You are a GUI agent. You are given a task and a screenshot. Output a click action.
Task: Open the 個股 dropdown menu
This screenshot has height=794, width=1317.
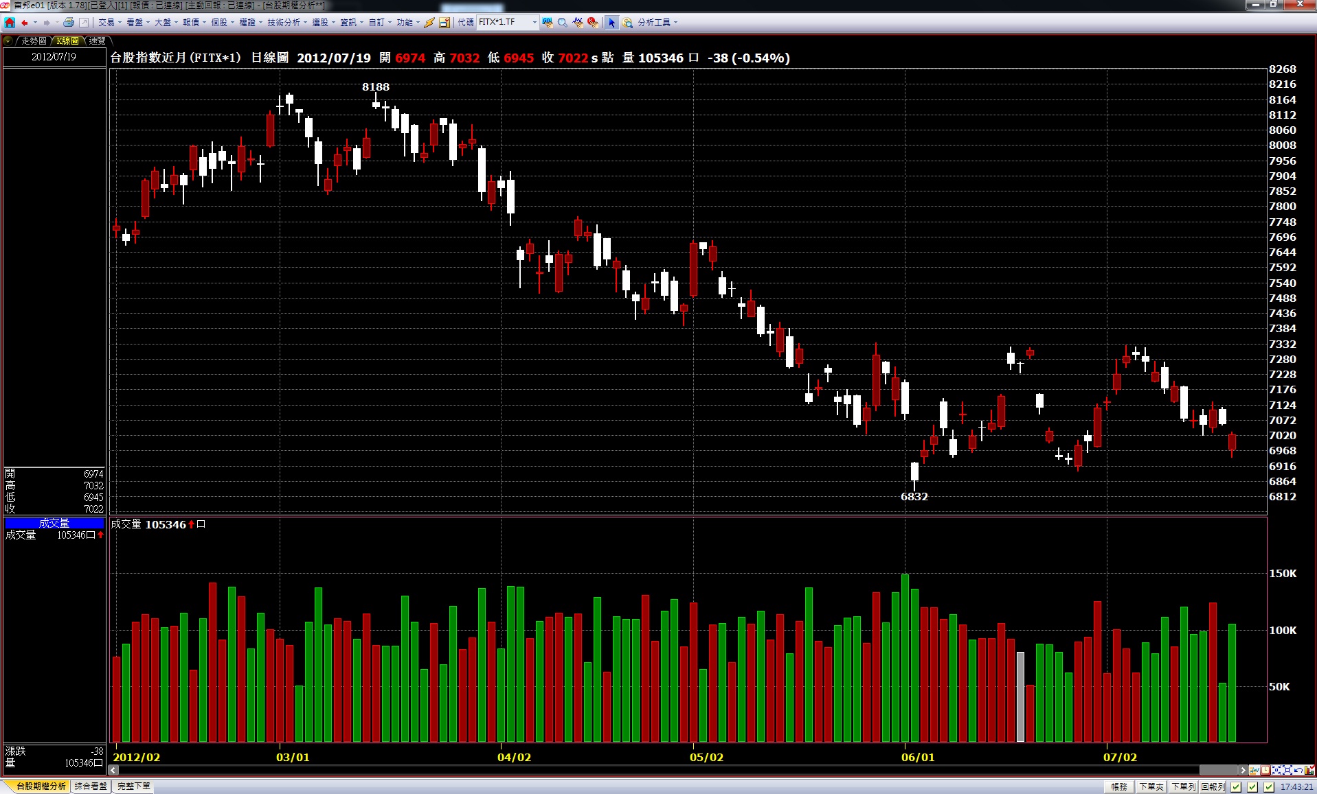[x=222, y=23]
